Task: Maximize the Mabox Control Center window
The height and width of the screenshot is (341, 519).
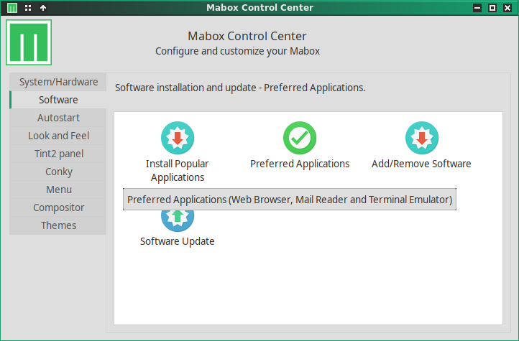Action: [x=492, y=8]
